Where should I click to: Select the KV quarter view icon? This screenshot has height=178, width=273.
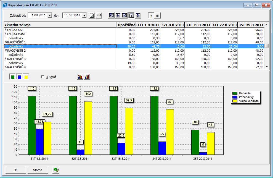point(112,16)
